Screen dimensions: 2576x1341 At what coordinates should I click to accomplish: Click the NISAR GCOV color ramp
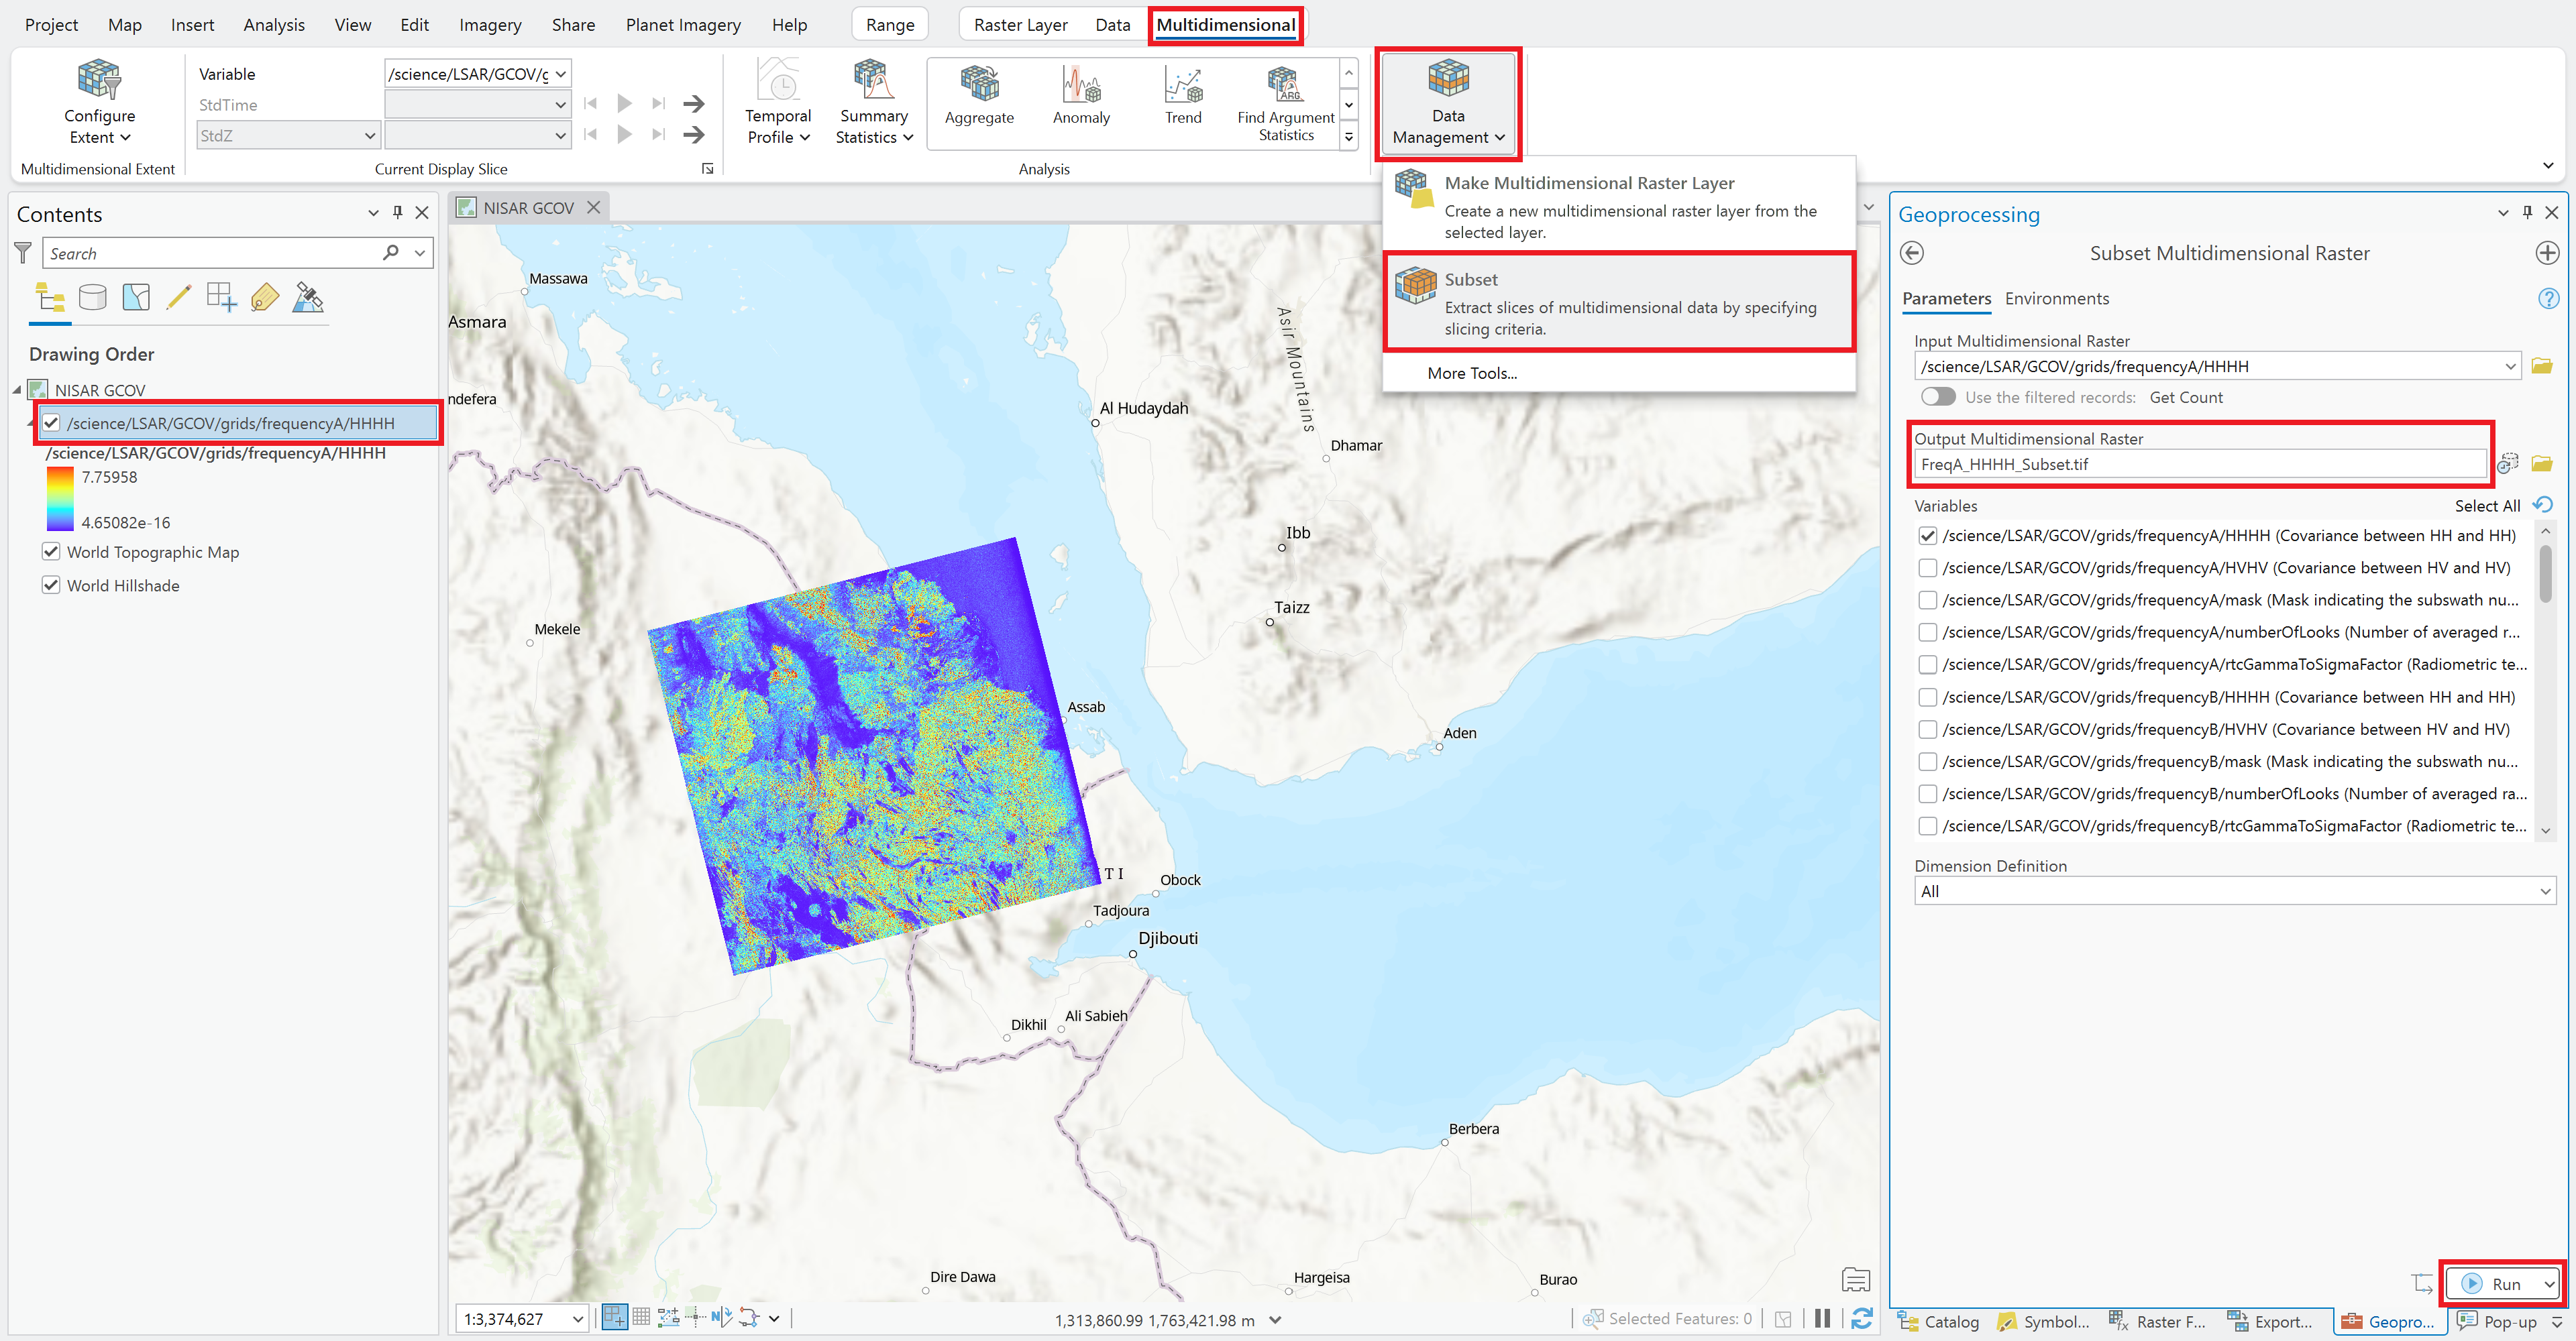[x=60, y=499]
